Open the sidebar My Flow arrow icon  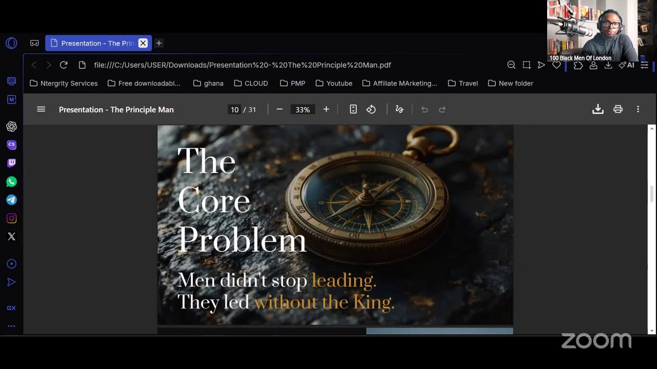pos(11,282)
